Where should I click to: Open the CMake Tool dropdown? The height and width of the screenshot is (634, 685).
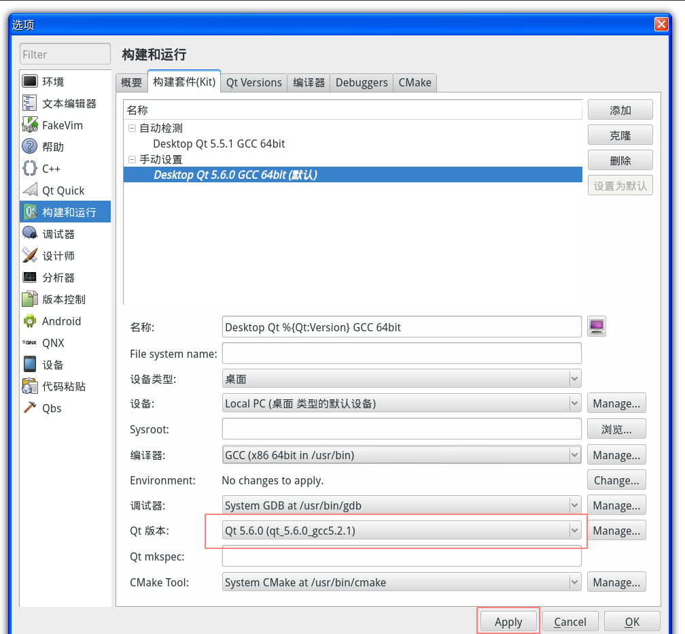pyautogui.click(x=402, y=582)
